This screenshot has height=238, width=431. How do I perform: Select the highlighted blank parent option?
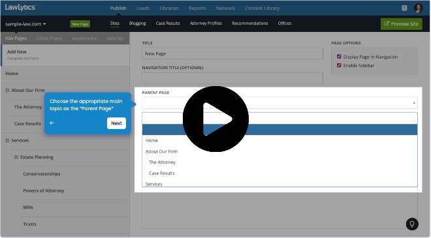tap(279, 130)
